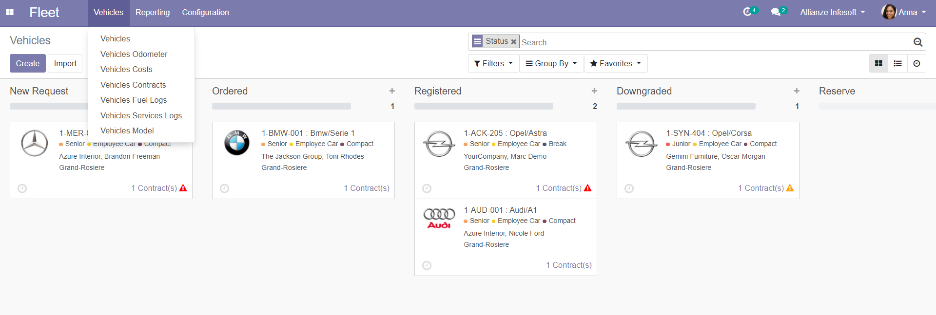Add quick record in Registered column
The image size is (936, 315).
click(x=594, y=91)
